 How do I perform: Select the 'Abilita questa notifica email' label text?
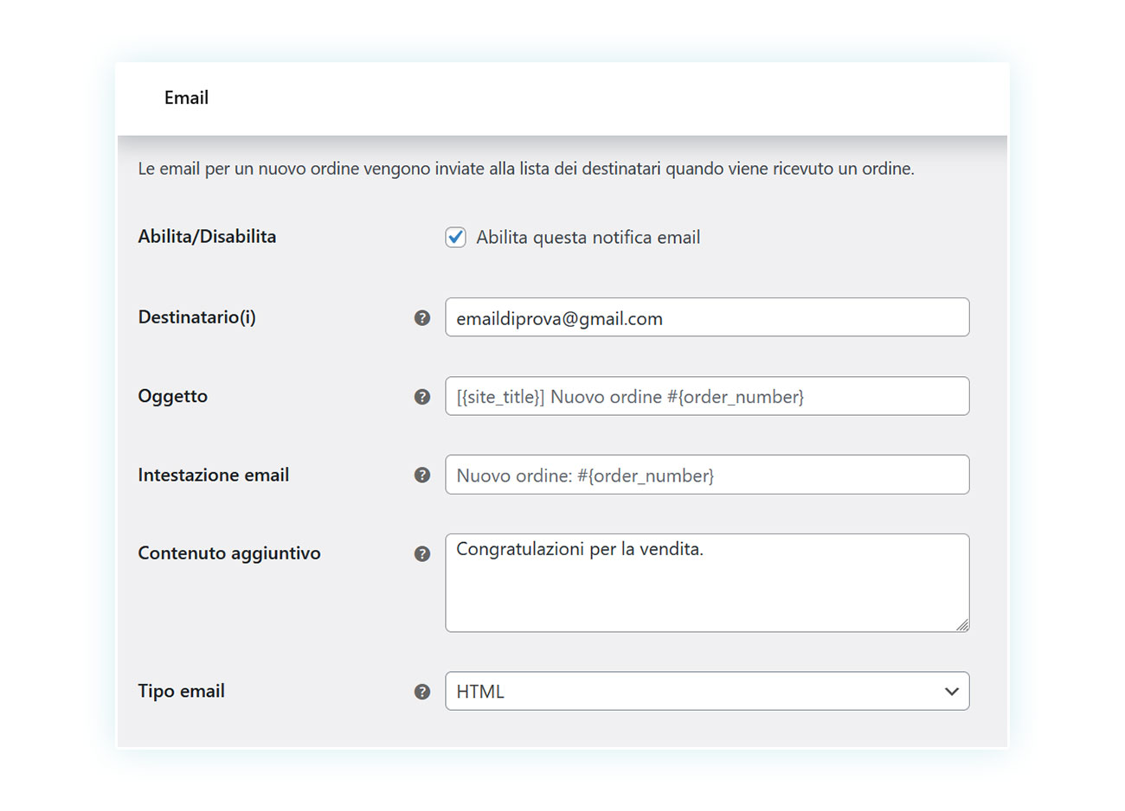(588, 238)
